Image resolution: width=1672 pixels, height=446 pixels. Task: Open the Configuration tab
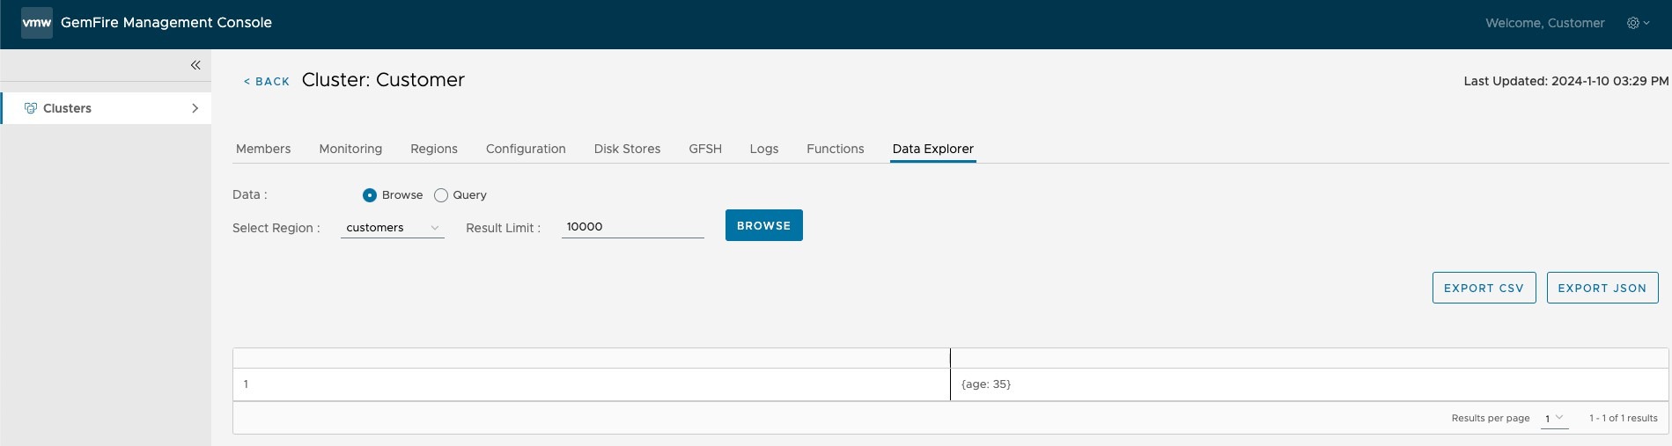point(526,149)
